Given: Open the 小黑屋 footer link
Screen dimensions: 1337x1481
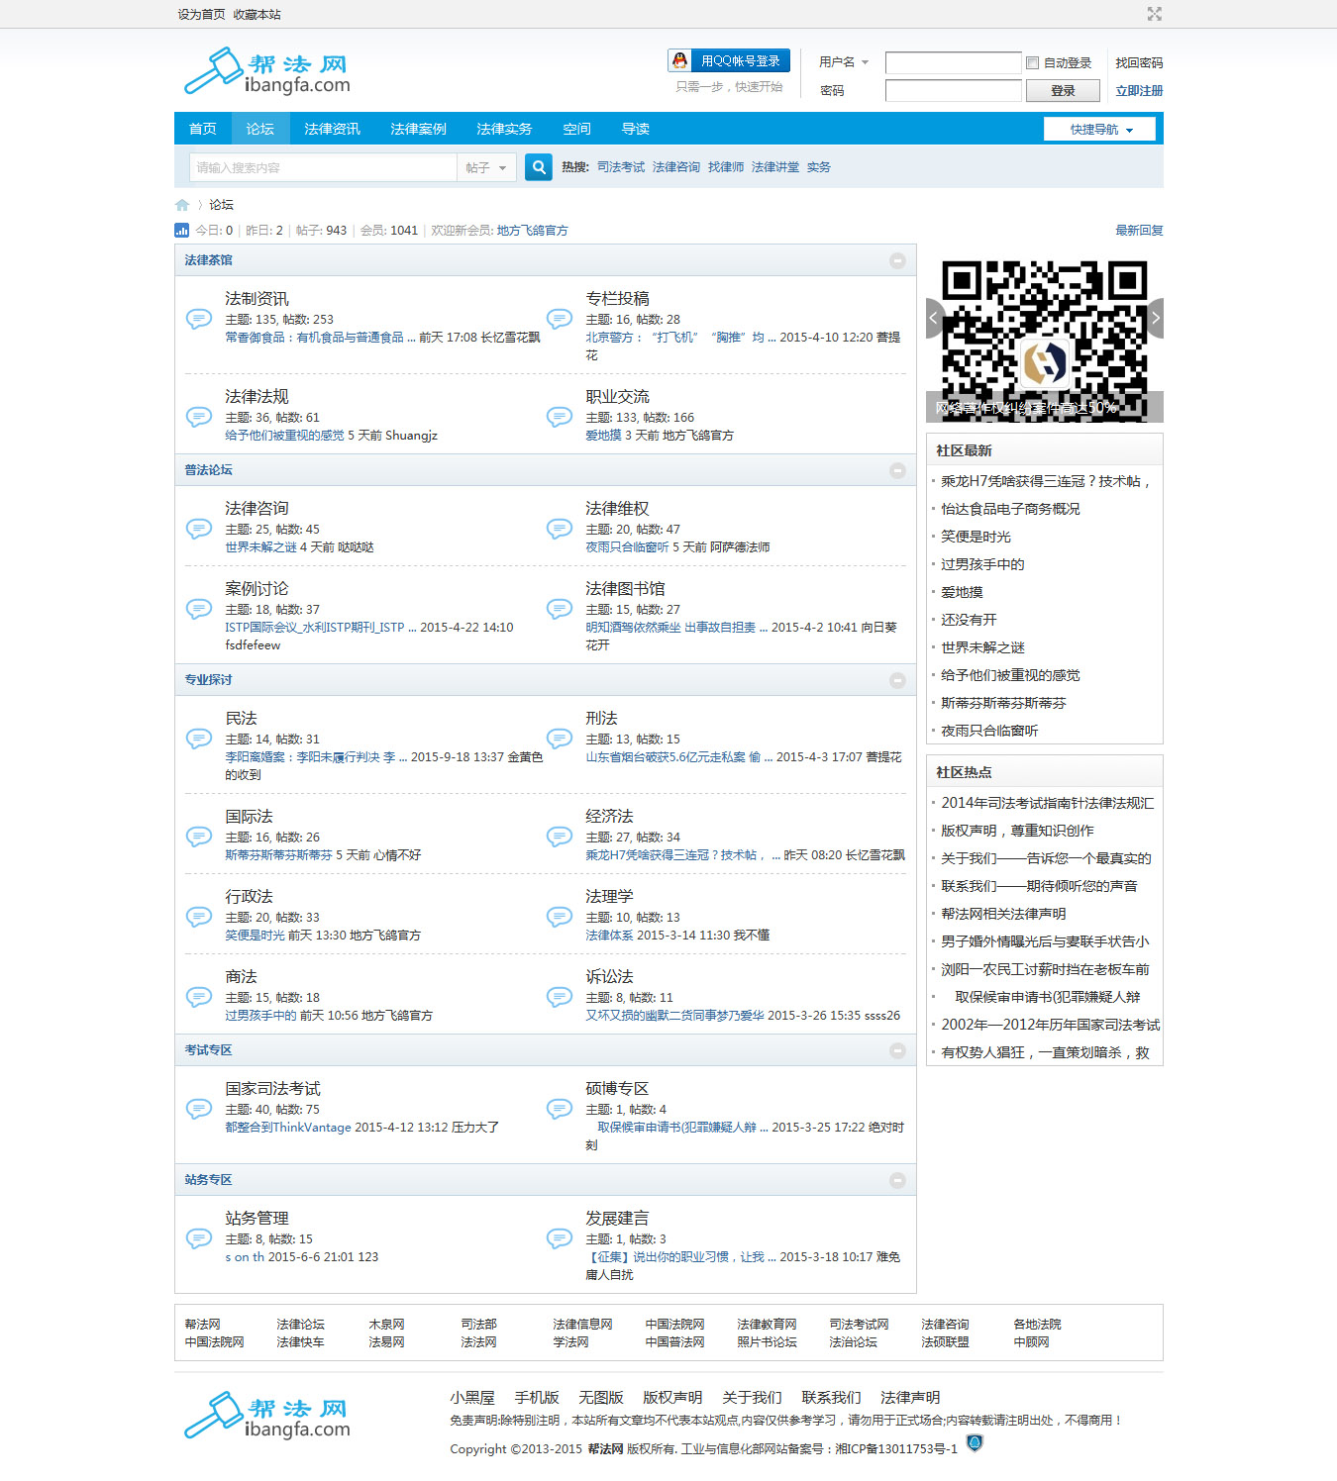Looking at the screenshot, I should (x=472, y=1397).
